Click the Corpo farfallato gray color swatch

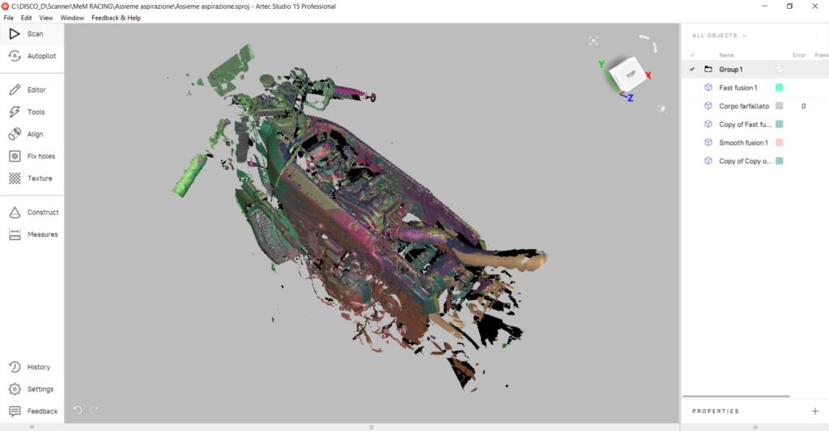tap(780, 106)
